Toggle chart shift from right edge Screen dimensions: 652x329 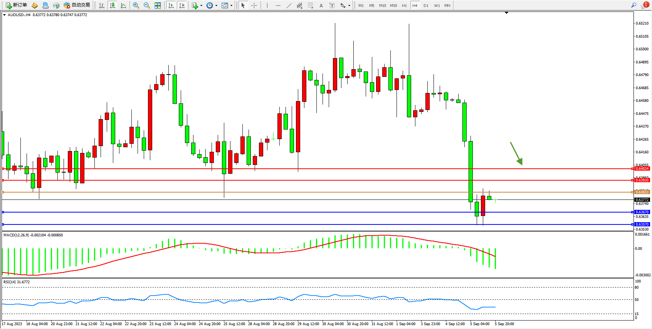[182, 5]
